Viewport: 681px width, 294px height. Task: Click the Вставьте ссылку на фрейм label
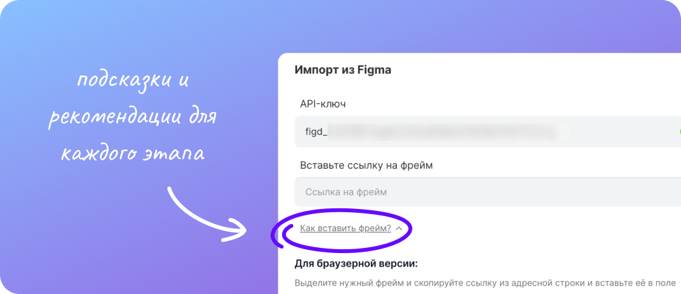(x=366, y=165)
